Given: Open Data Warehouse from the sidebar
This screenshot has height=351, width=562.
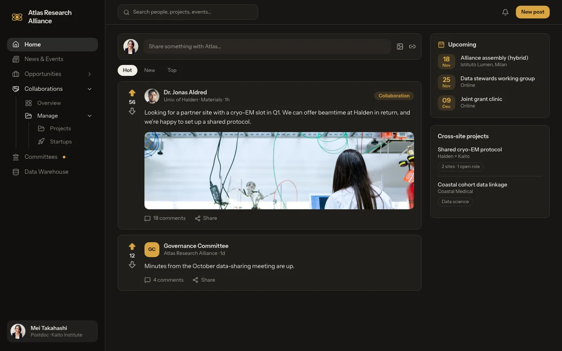Looking at the screenshot, I should click(52, 172).
